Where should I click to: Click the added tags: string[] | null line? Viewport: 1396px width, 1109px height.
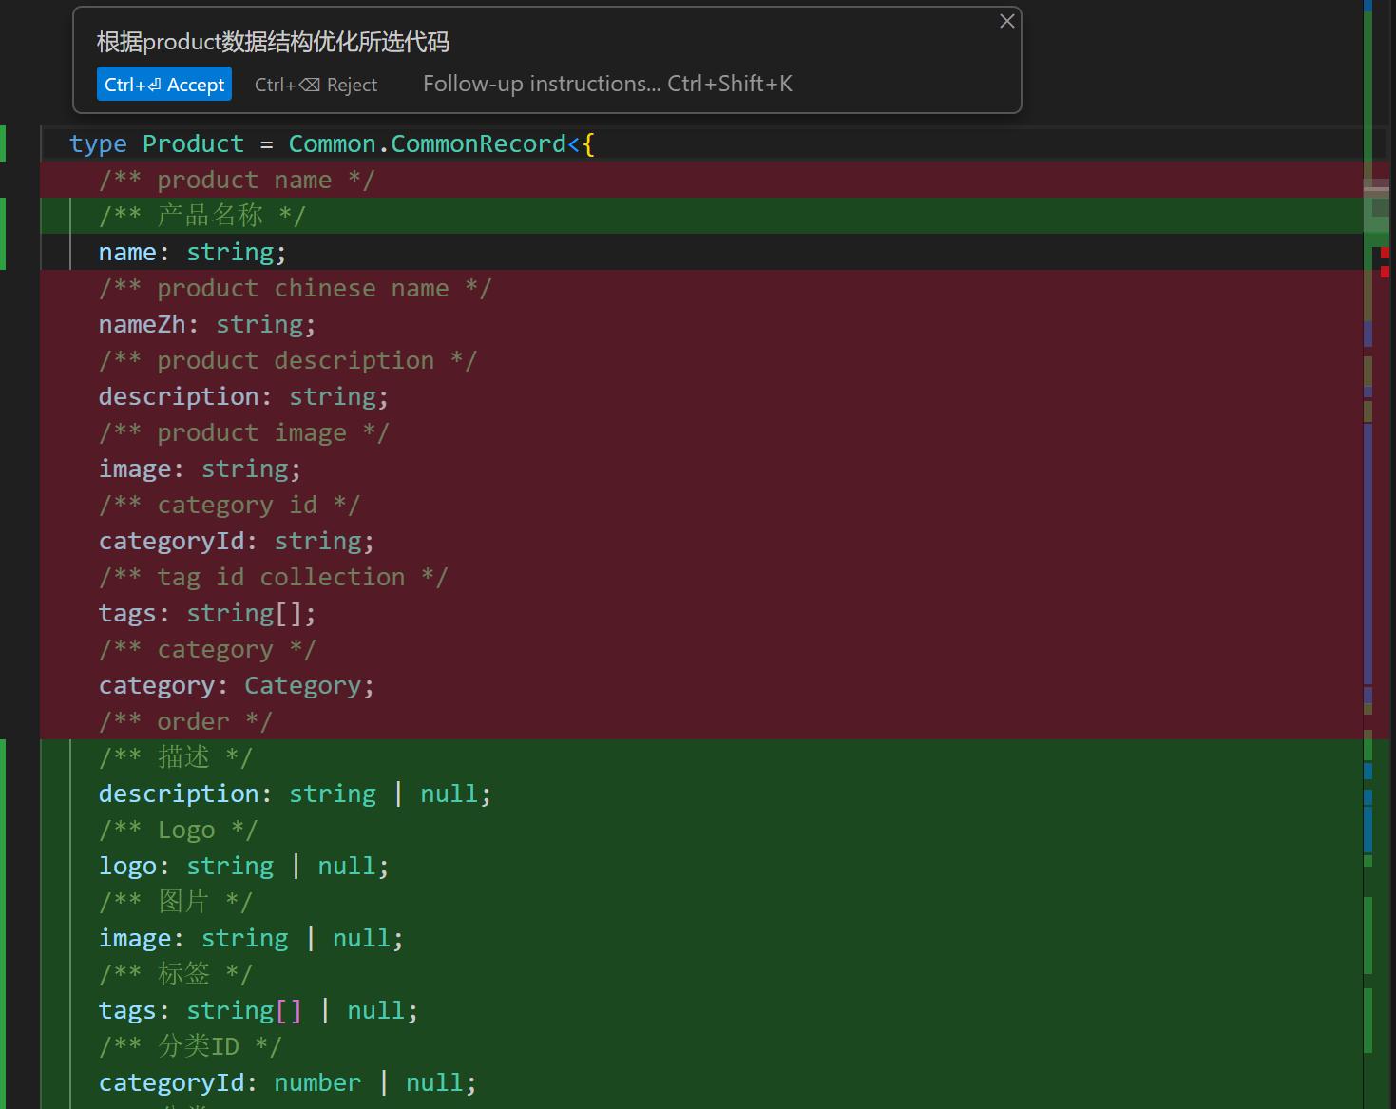point(258,1011)
